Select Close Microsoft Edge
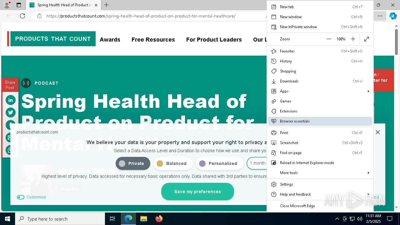 (320, 206)
